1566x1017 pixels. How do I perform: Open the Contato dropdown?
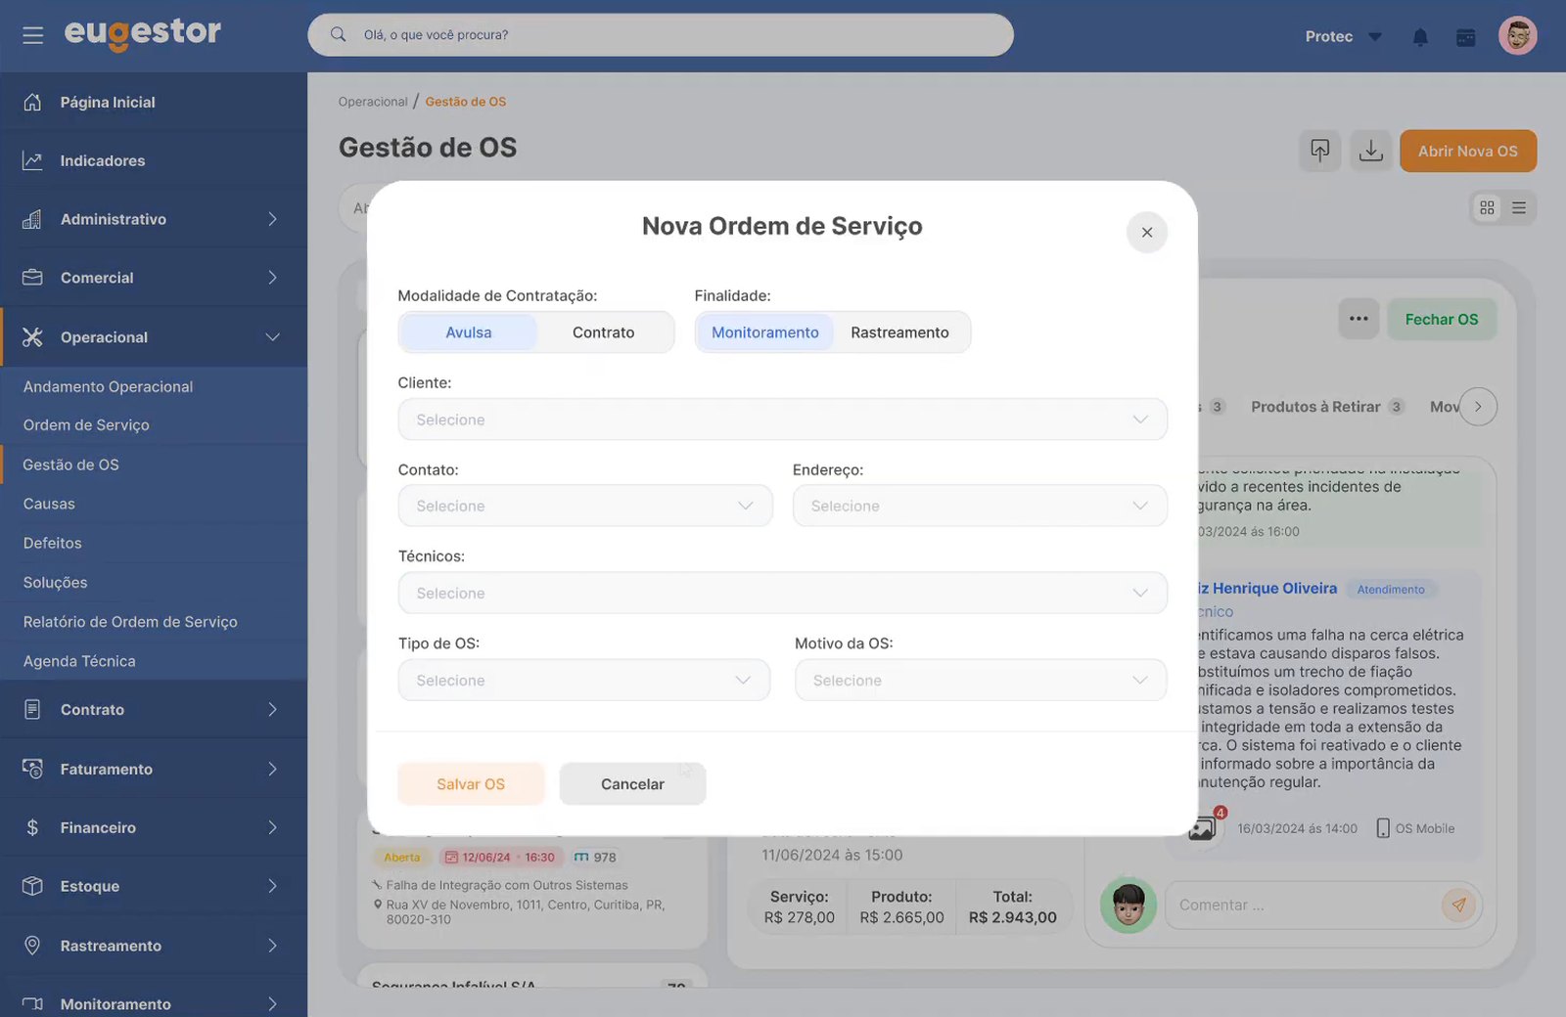click(x=585, y=506)
